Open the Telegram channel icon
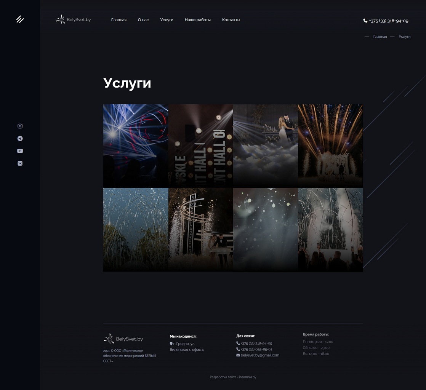Image resolution: width=426 pixels, height=390 pixels. [x=20, y=139]
